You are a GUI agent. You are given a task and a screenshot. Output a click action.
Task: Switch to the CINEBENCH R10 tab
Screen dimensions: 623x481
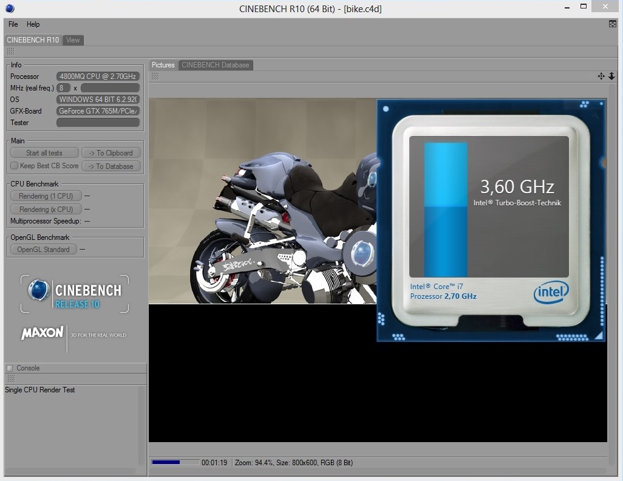click(33, 39)
